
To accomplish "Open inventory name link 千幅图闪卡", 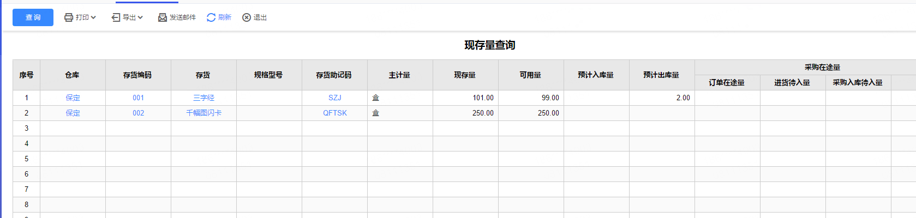I will click(x=204, y=113).
